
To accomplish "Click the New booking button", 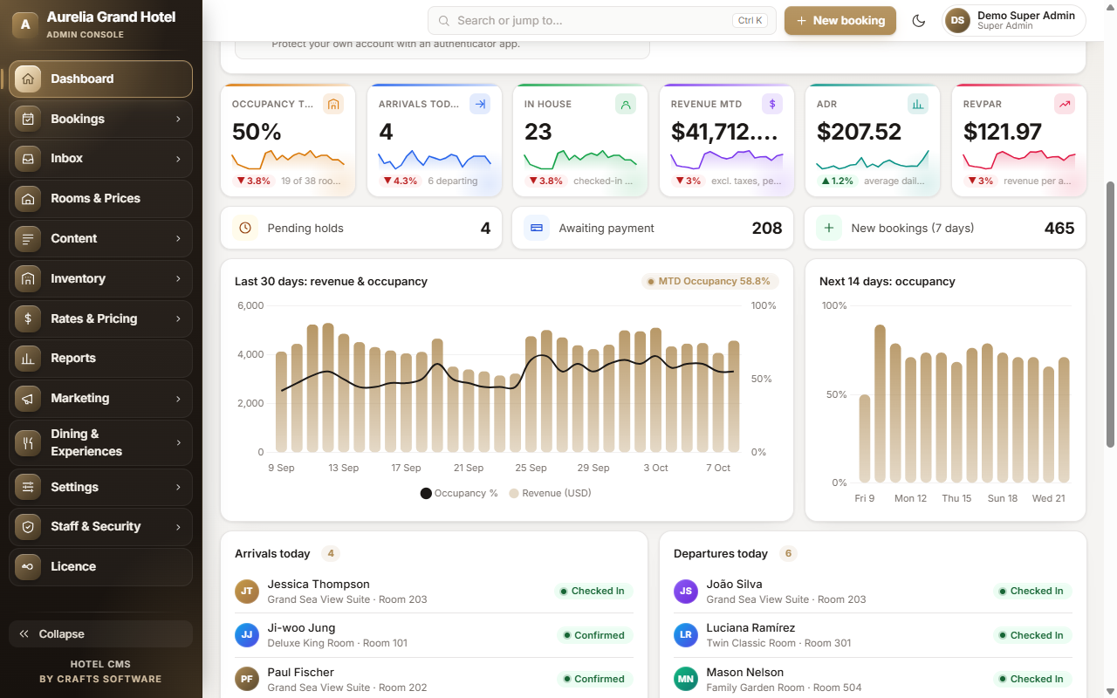I will point(840,21).
